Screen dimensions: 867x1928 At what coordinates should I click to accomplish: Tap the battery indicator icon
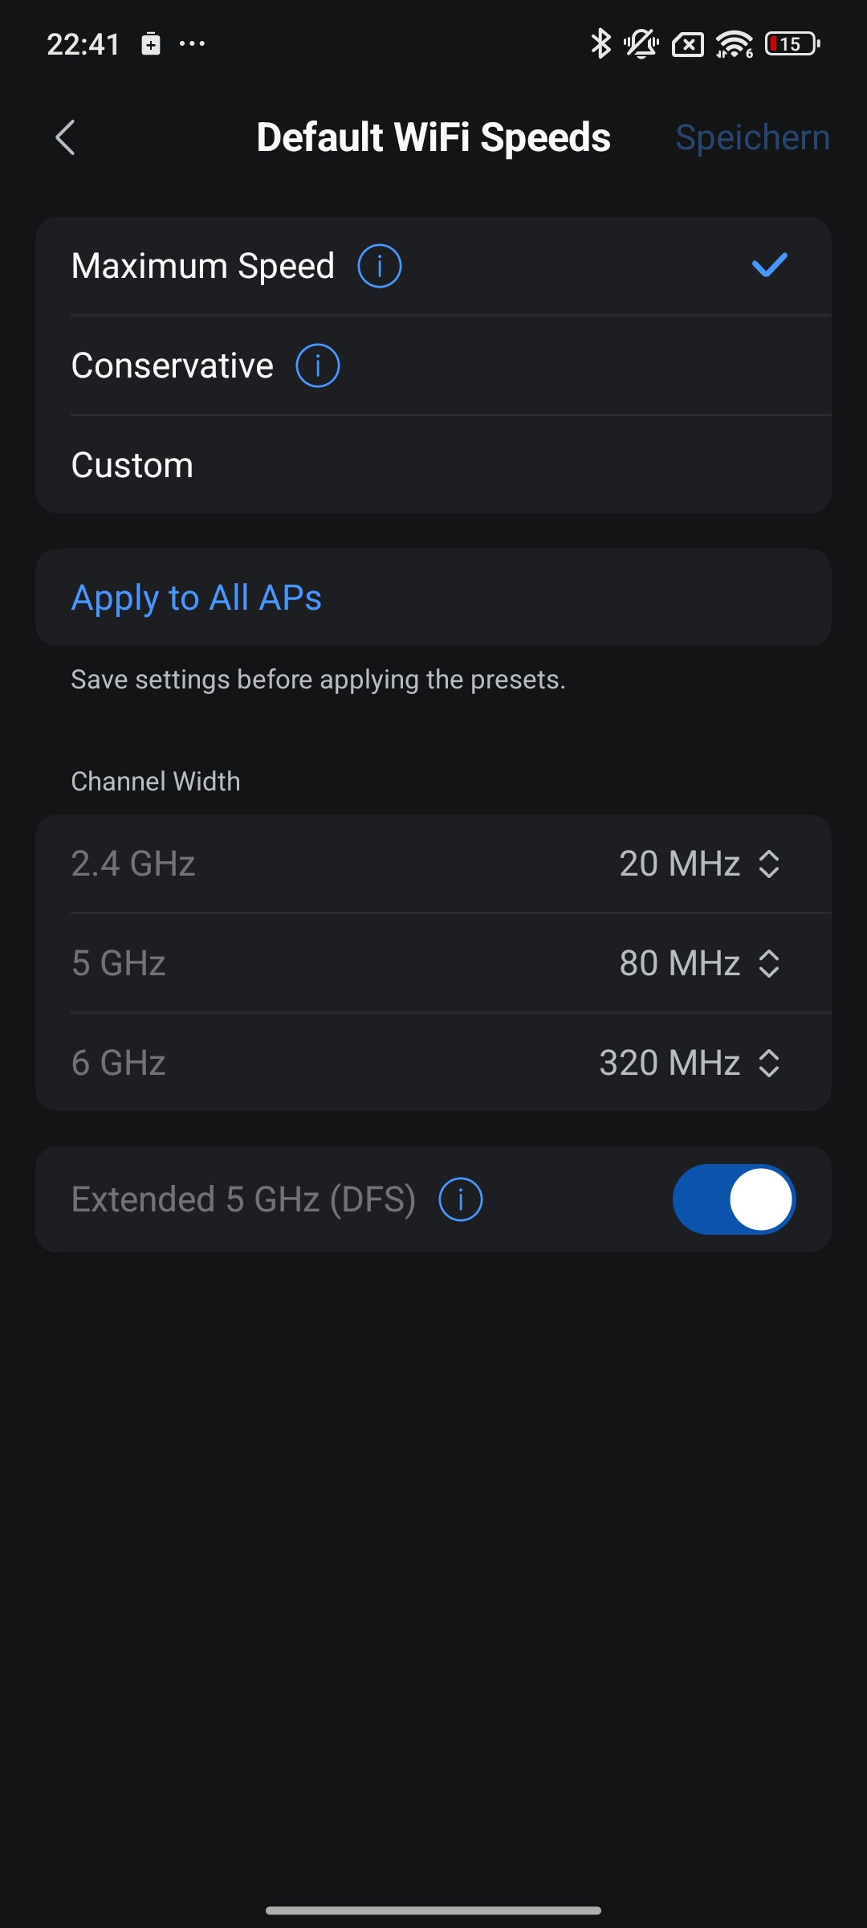792,43
